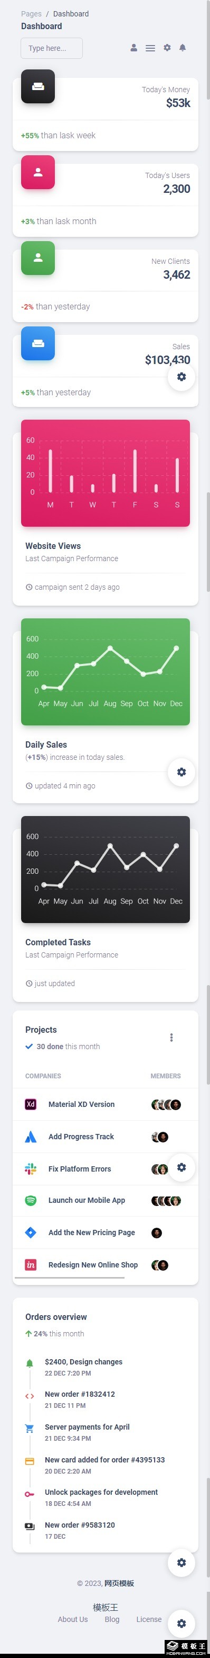Image resolution: width=210 pixels, height=1658 pixels.
Task: Open the hamburger menu icon
Action: click(x=150, y=48)
